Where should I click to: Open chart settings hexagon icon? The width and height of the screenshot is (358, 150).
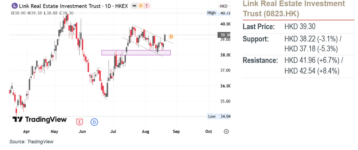pyautogui.click(x=226, y=132)
